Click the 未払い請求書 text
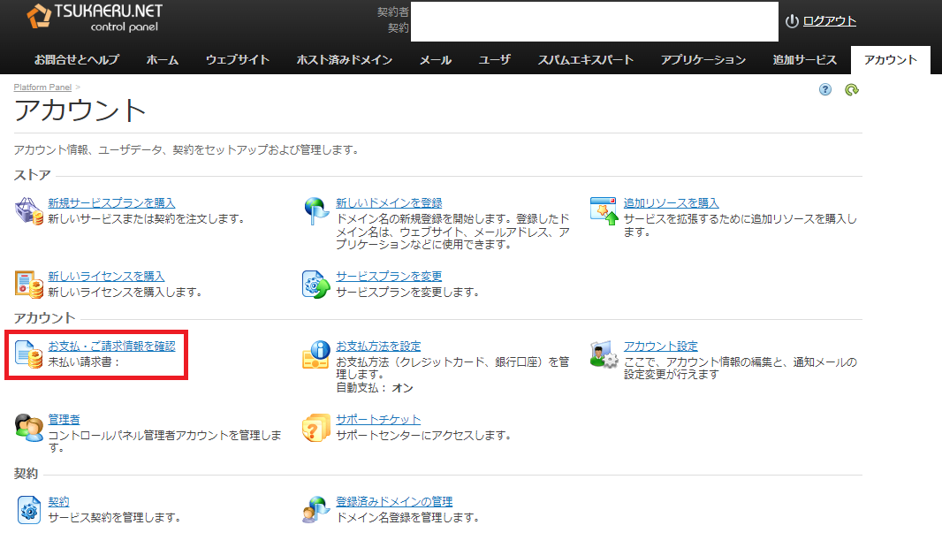Image resolution: width=942 pixels, height=548 pixels. tap(84, 362)
